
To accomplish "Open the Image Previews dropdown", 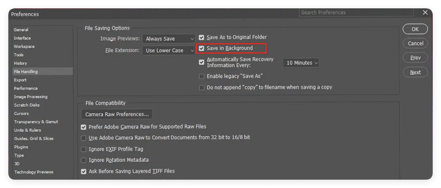I will pos(168,39).
